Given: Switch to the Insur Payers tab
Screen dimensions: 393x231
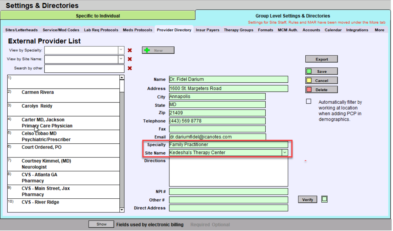Looking at the screenshot, I should 207,30.
